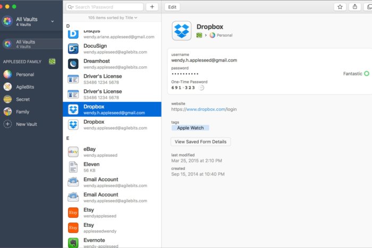Click the Apple Watch tag
The width and height of the screenshot is (372, 248).
190,128
